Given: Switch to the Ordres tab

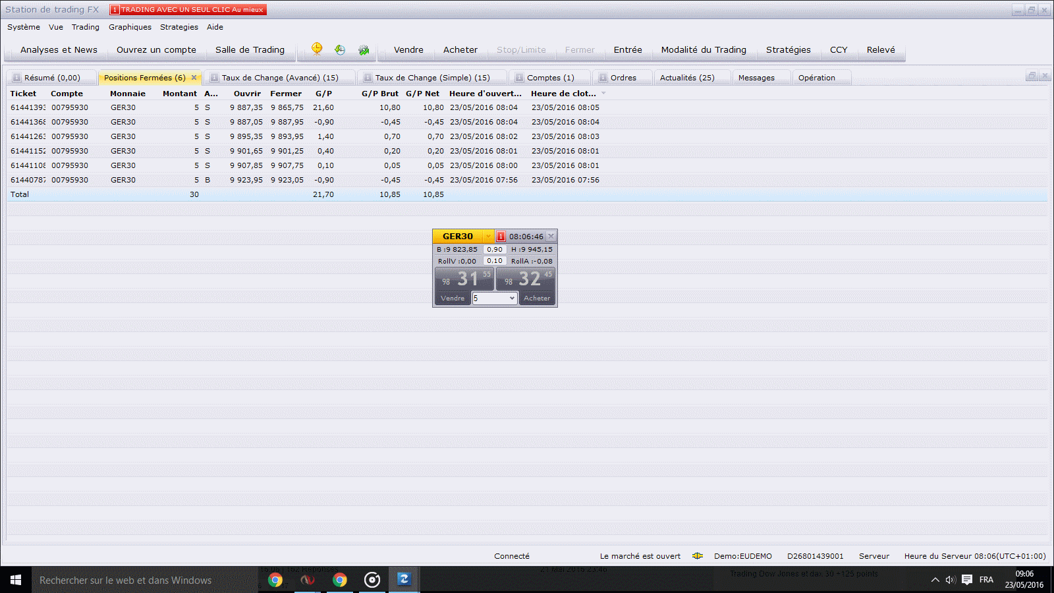Looking at the screenshot, I should click(x=623, y=78).
